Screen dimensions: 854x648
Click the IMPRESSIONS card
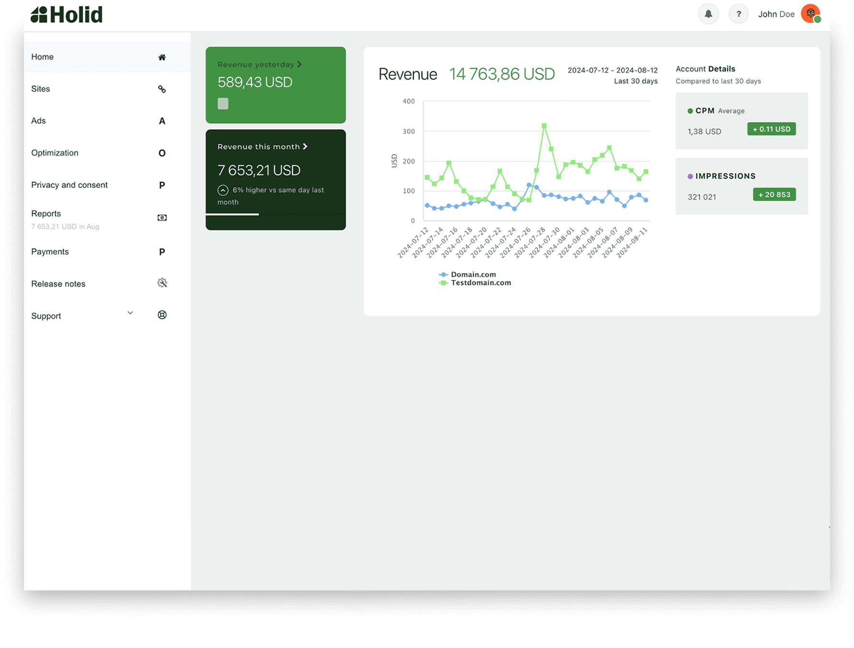click(742, 186)
